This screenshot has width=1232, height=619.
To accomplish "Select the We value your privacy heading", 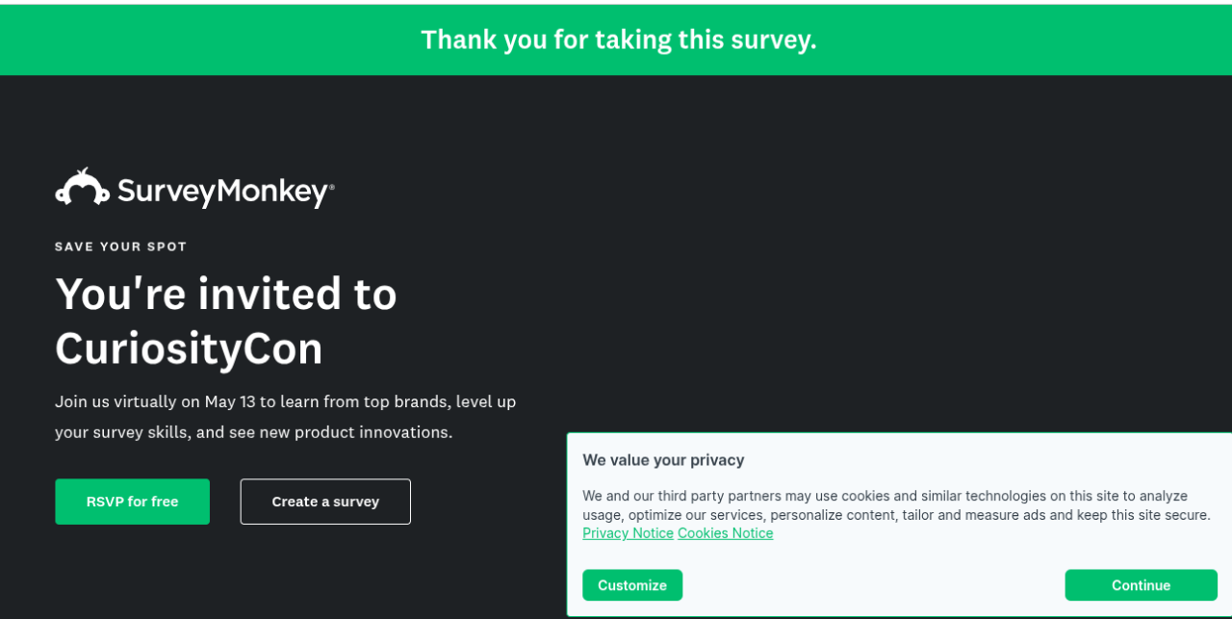I will pyautogui.click(x=663, y=460).
